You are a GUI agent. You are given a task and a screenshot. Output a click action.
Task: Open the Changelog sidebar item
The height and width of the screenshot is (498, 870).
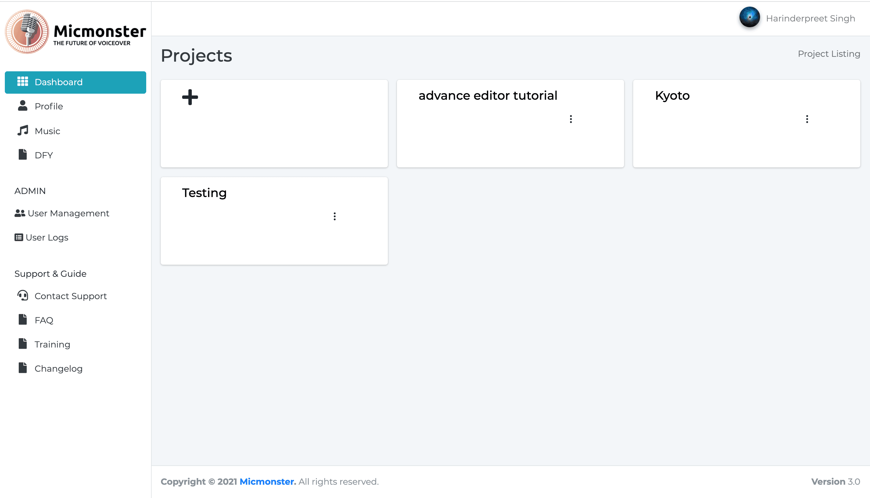click(x=58, y=369)
